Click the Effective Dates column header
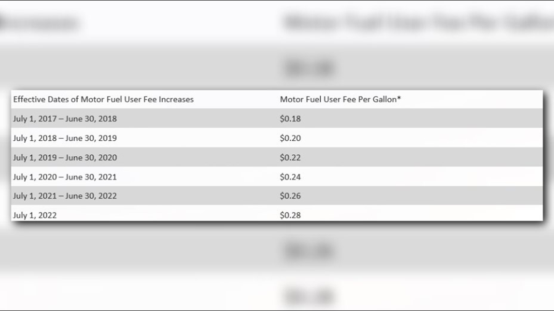The image size is (554, 311). point(104,99)
